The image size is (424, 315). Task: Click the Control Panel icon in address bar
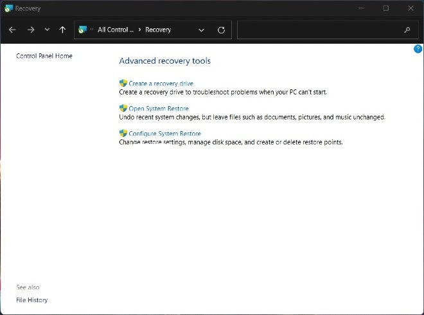point(82,30)
